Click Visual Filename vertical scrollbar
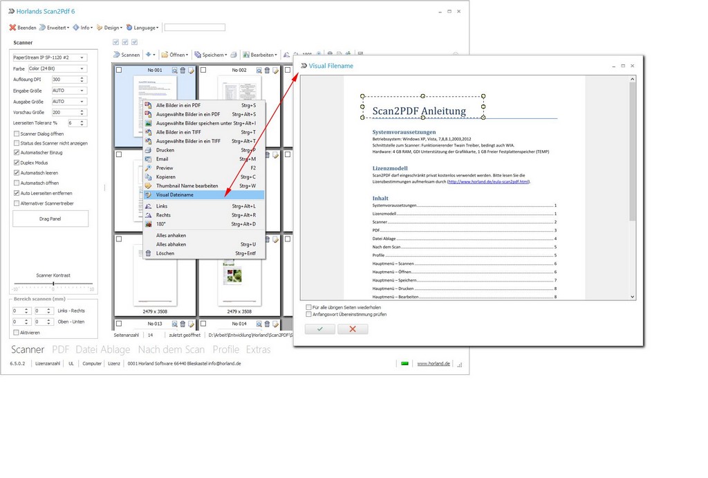Viewport: 708px width, 478px height. (632, 187)
